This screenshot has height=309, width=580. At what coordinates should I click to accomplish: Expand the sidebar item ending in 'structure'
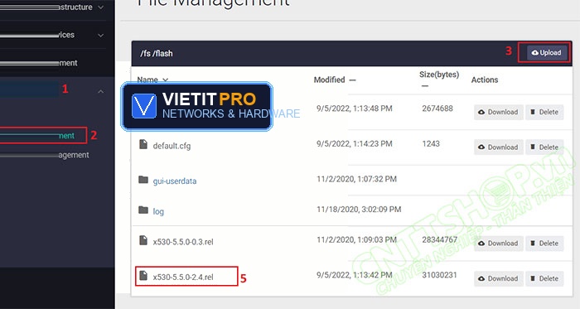[100, 7]
